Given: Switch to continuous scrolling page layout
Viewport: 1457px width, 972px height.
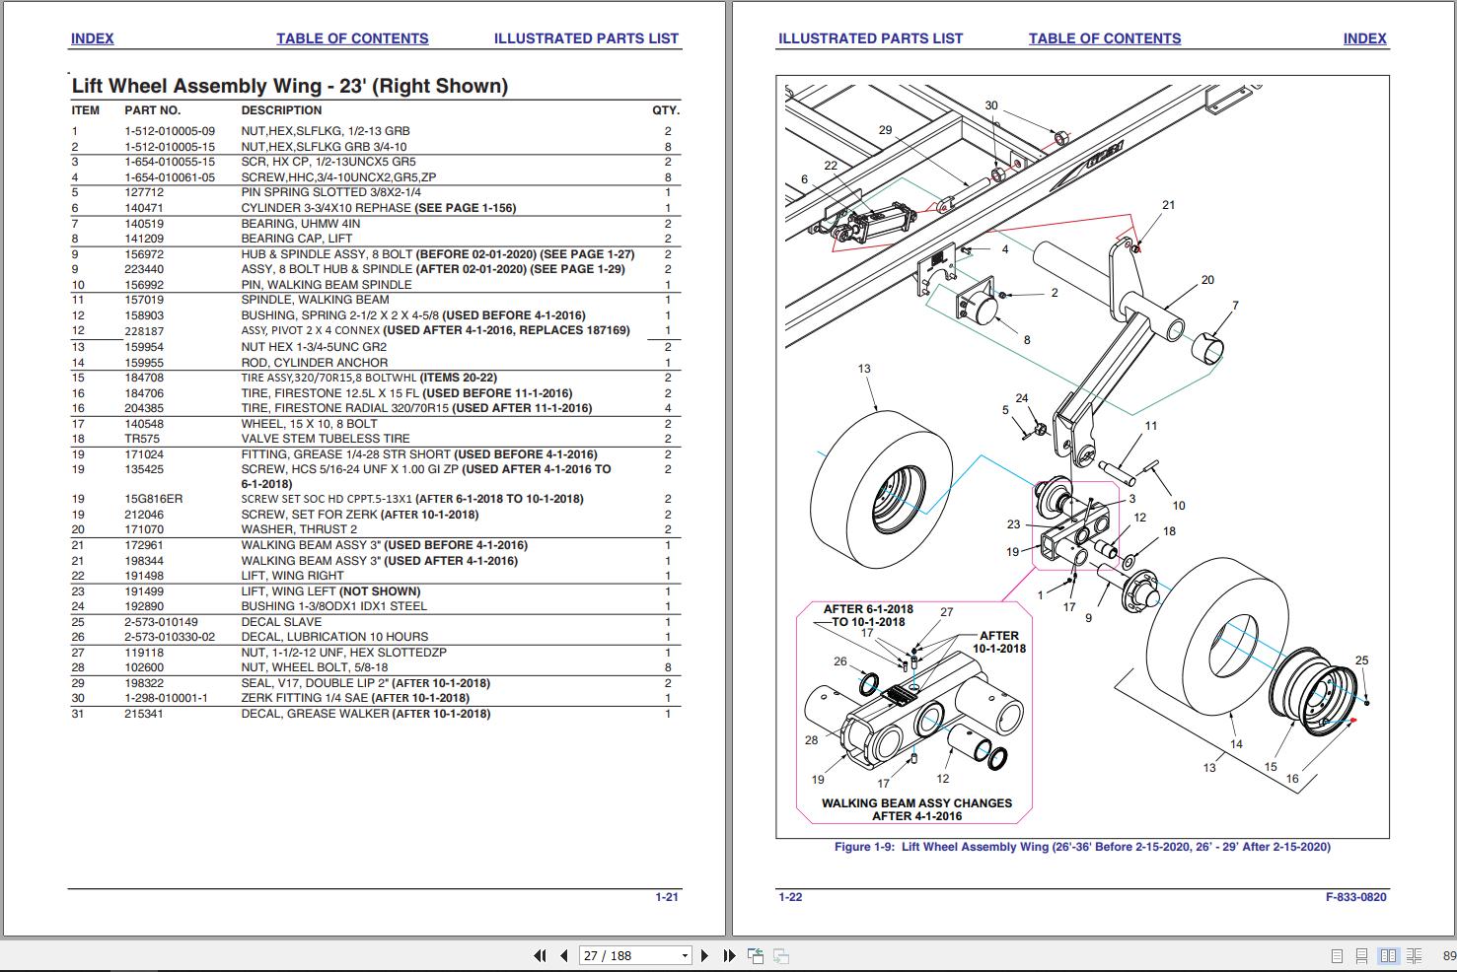Looking at the screenshot, I should tap(1362, 955).
